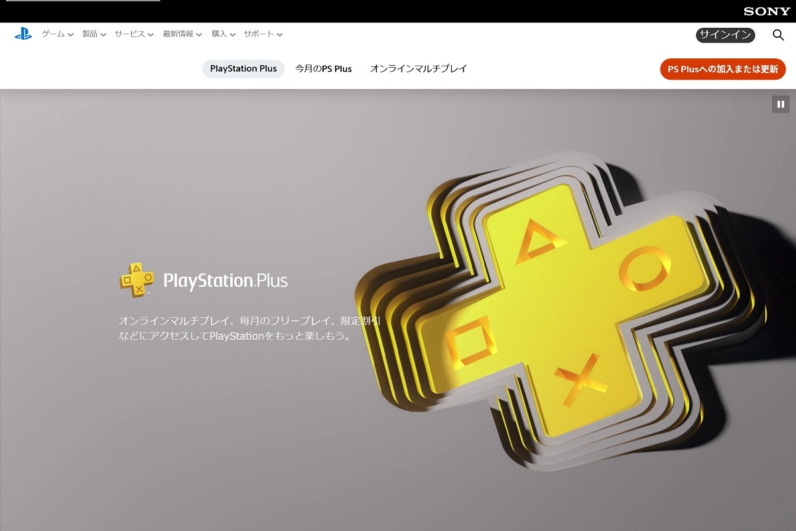
Task: Expand the サポート dropdown menu
Action: point(263,34)
